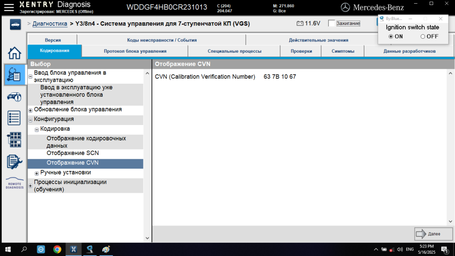Image resolution: width=455 pixels, height=256 pixels.
Task: Open the control unit grid sidebar icon
Action: 14,140
